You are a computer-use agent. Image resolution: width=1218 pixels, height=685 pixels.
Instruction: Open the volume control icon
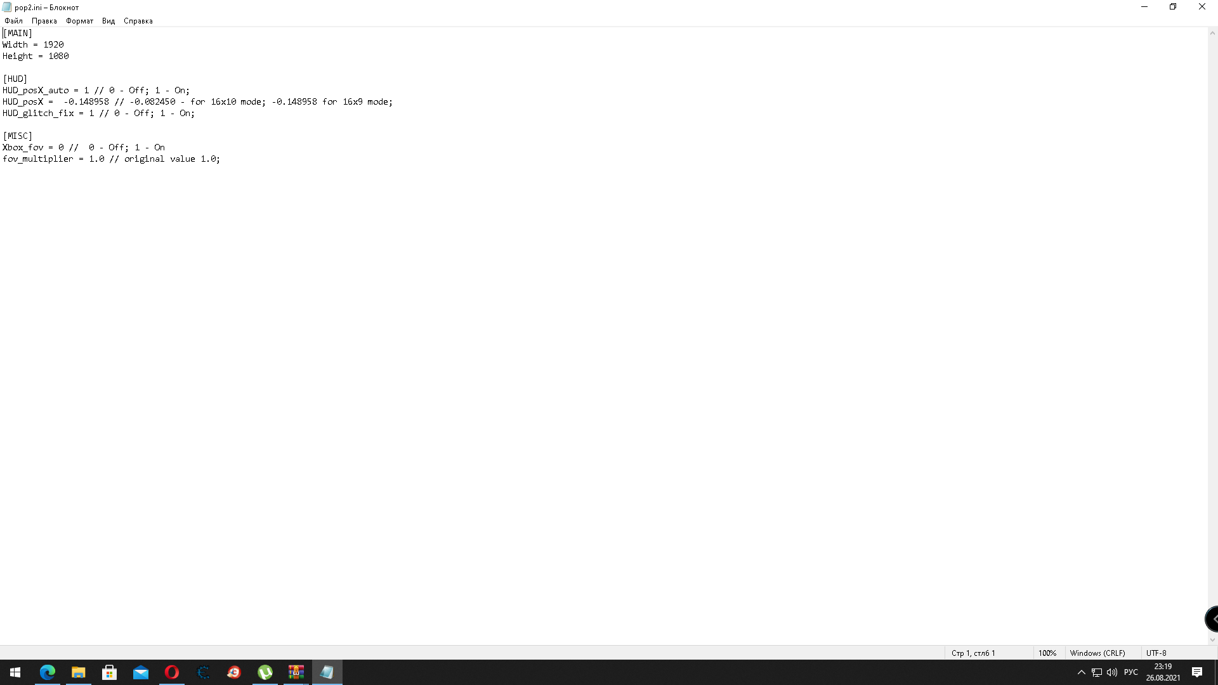coord(1112,672)
